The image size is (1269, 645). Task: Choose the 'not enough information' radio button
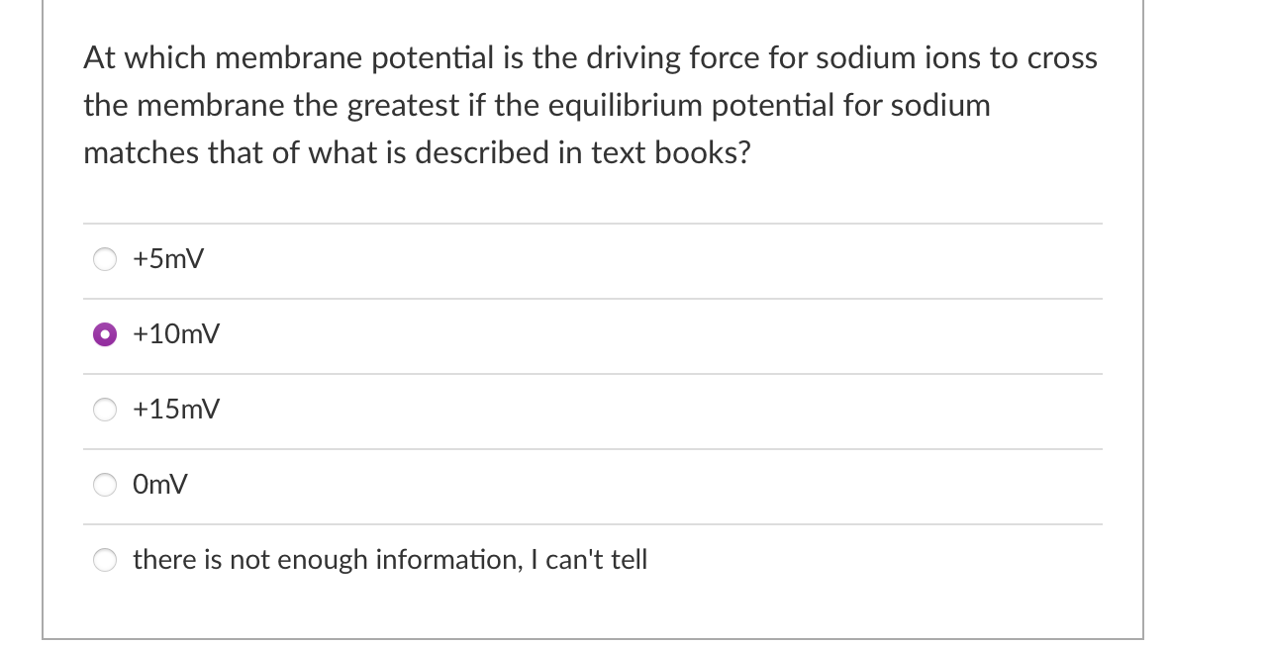(x=105, y=560)
